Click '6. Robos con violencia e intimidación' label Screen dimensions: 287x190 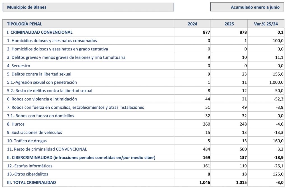coord(42,99)
